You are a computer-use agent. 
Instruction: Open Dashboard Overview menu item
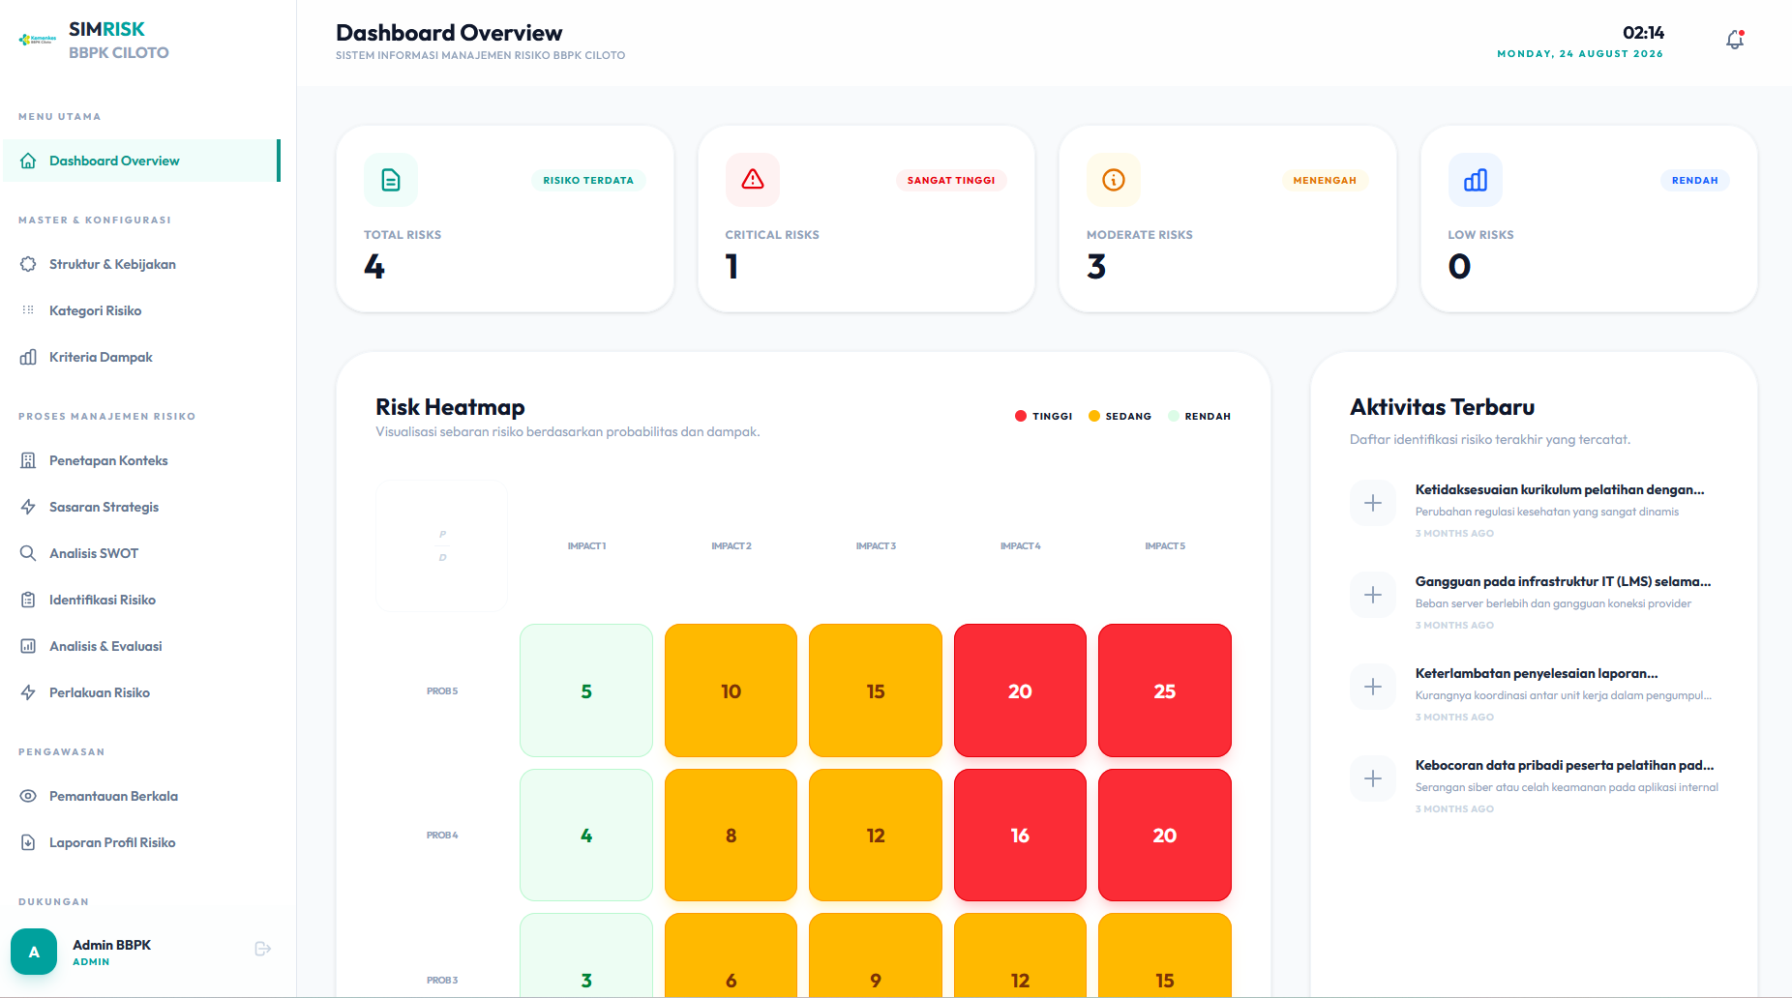[x=142, y=161]
